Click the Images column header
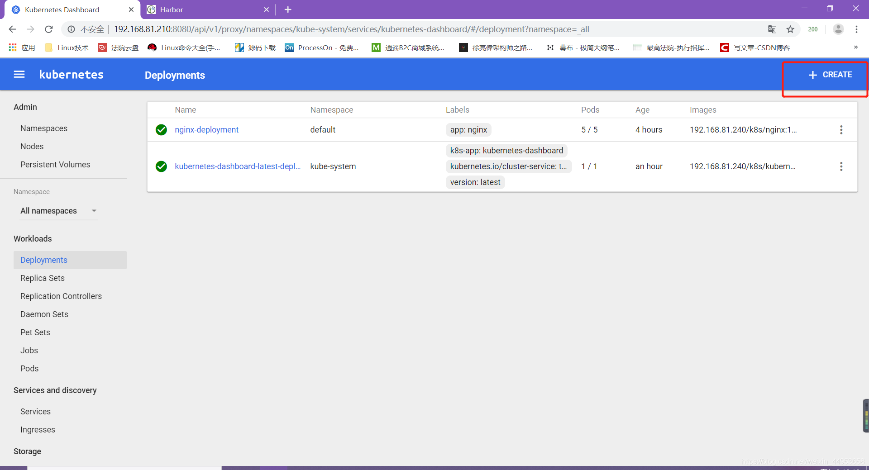 pyautogui.click(x=703, y=110)
